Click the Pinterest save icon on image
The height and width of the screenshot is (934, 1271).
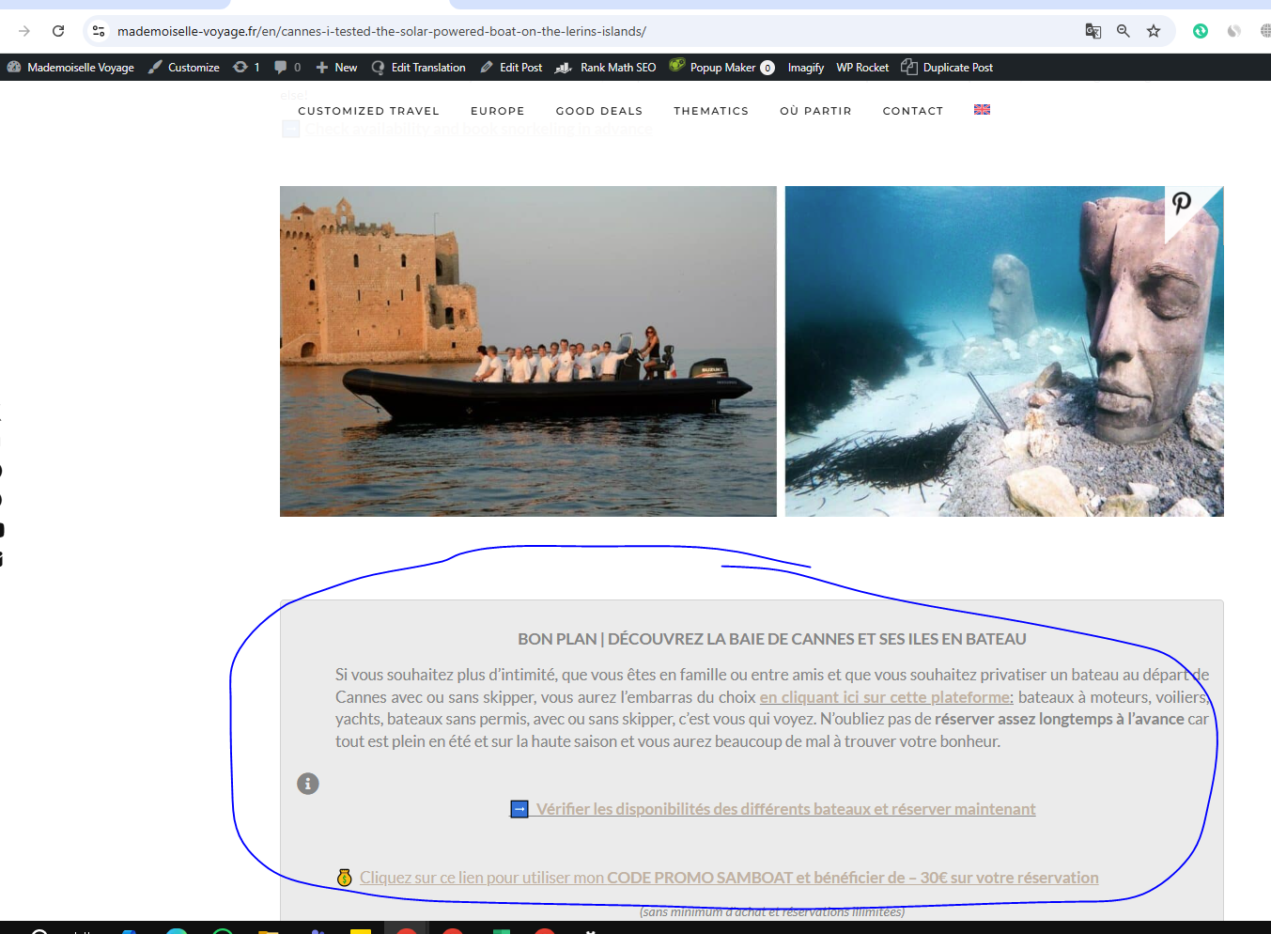tap(1182, 202)
